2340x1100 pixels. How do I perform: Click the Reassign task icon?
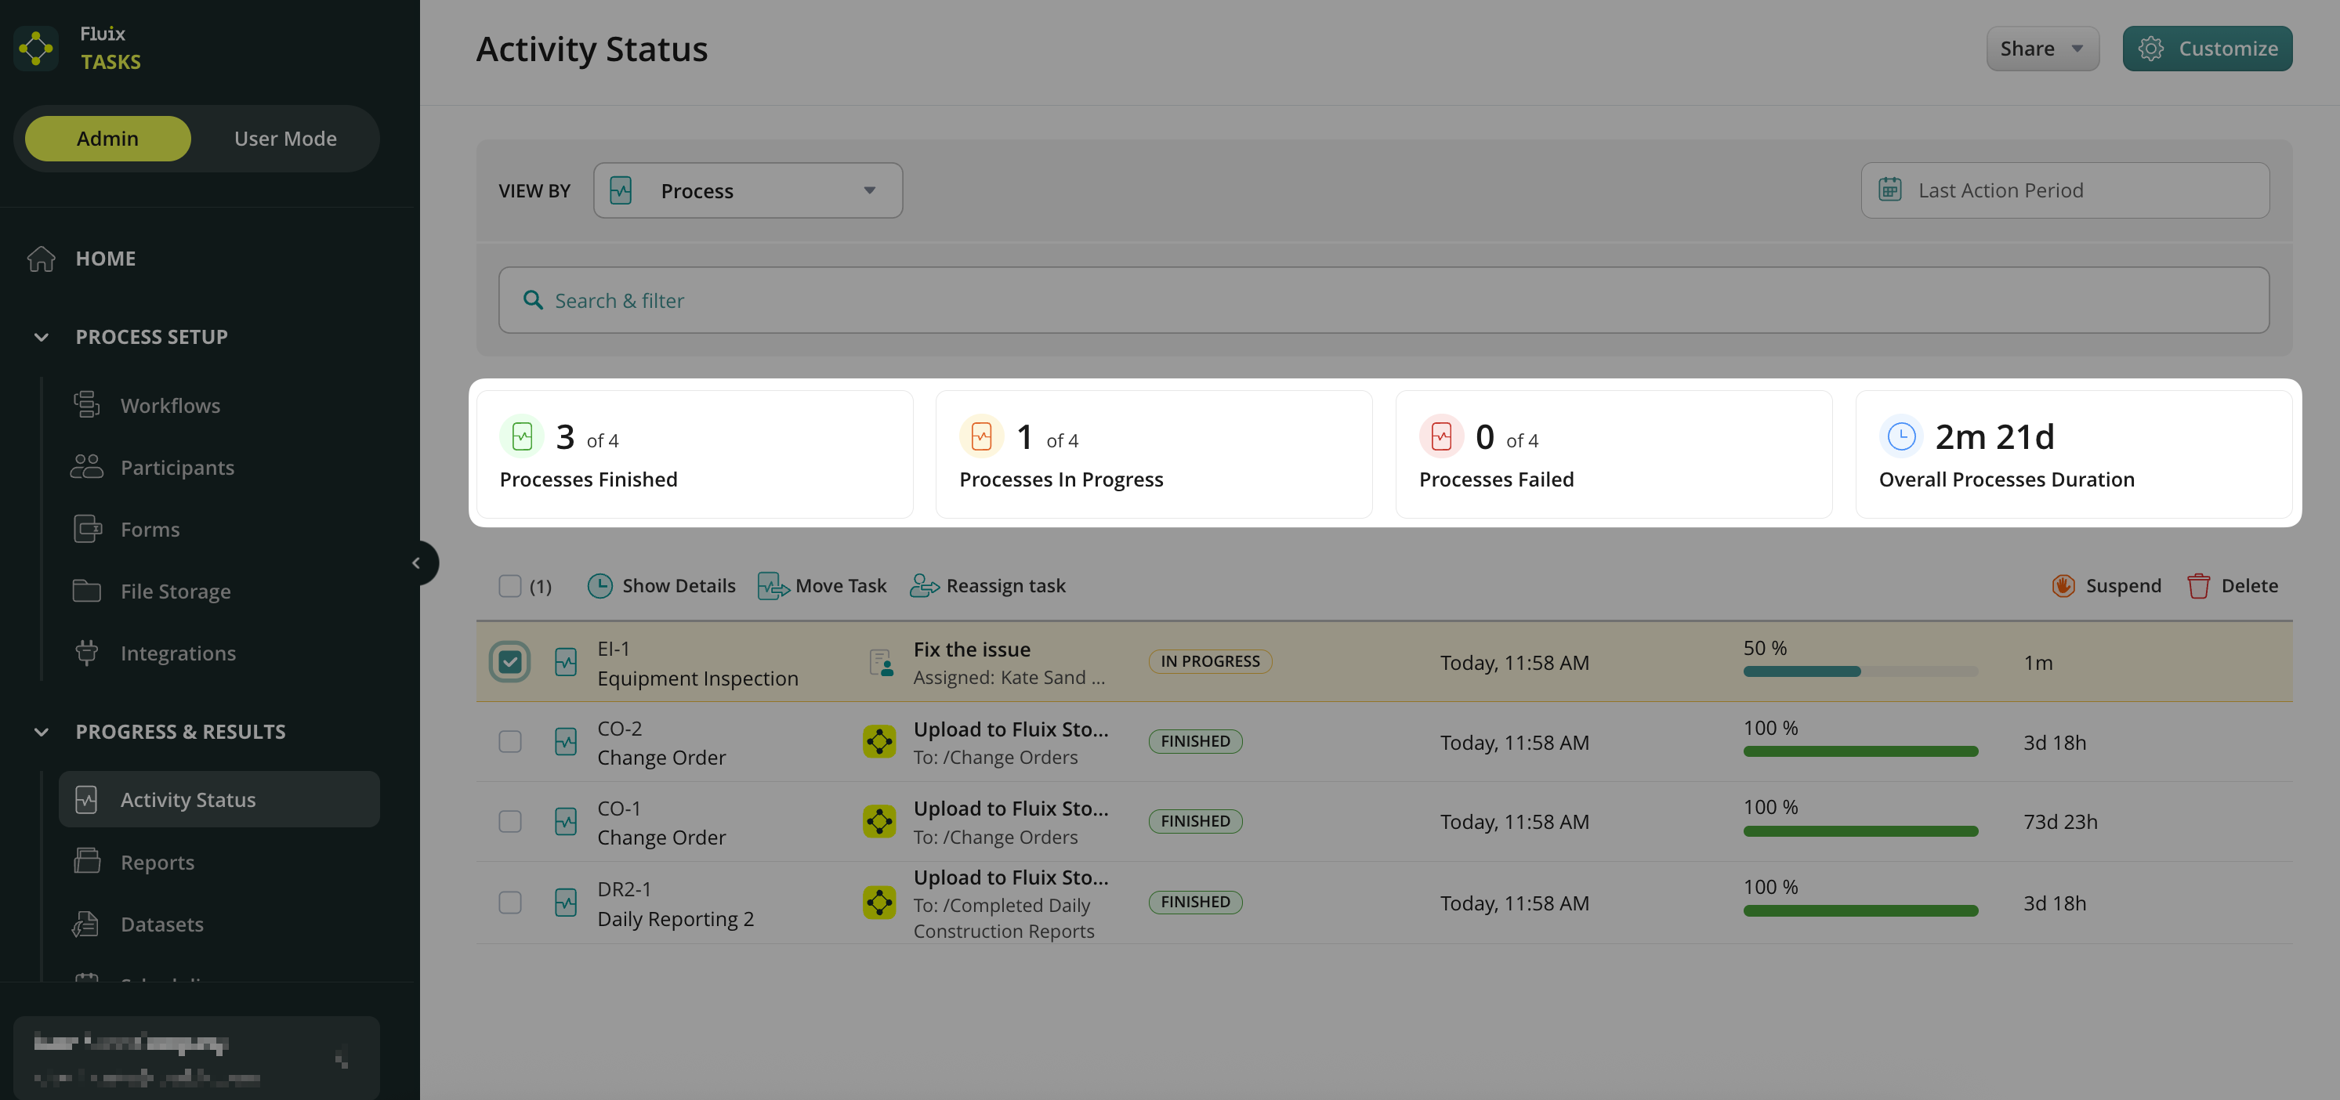coord(924,586)
